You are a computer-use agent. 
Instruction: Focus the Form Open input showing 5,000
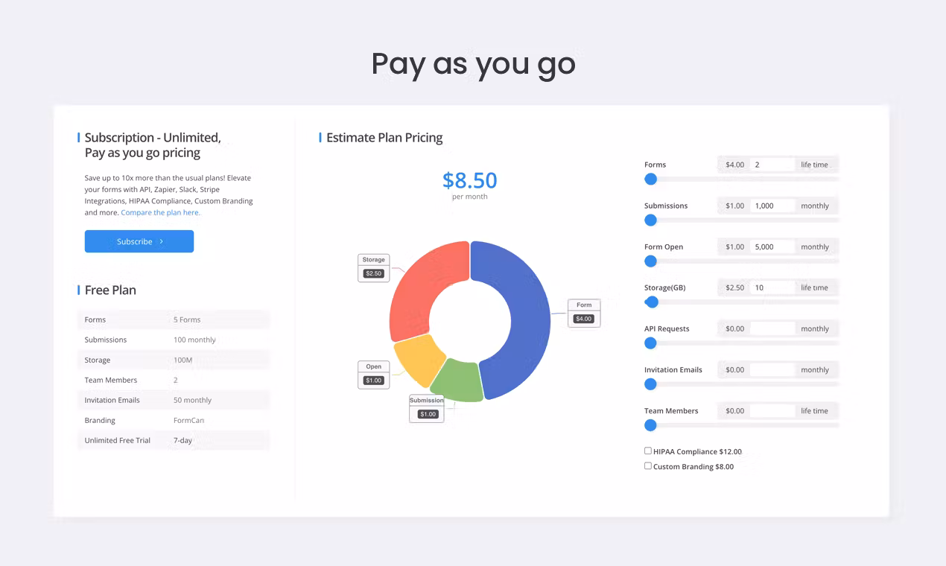(x=772, y=247)
